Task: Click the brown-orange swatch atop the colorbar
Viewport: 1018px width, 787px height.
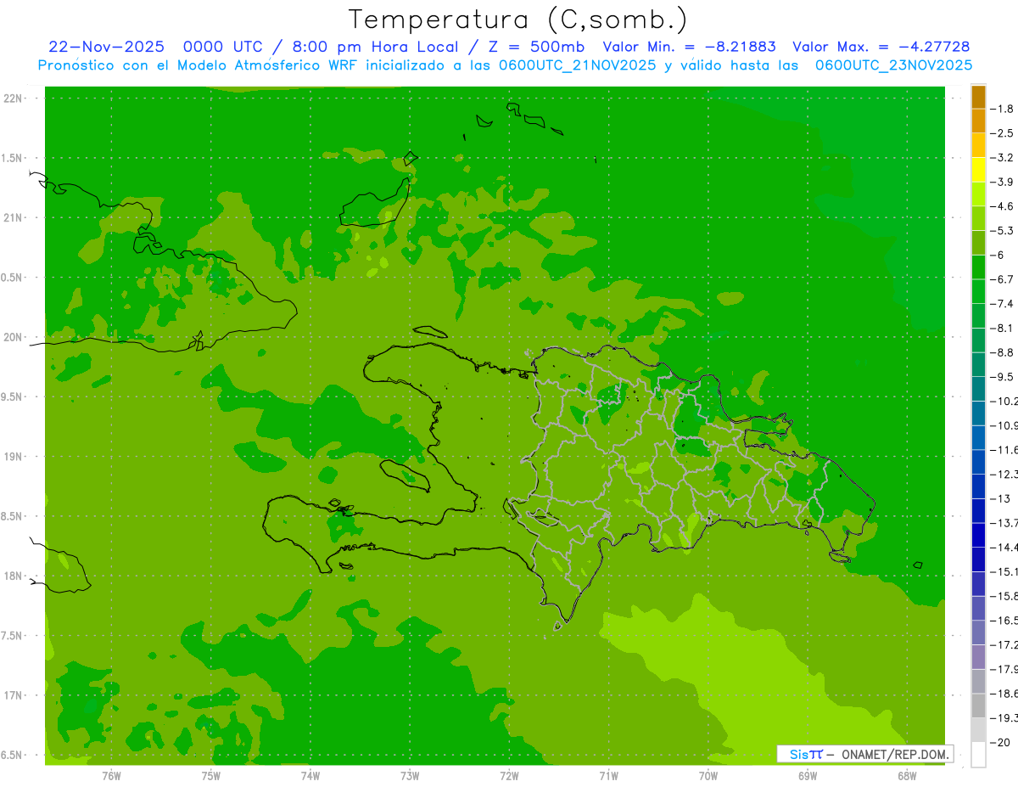Action: pos(978,97)
